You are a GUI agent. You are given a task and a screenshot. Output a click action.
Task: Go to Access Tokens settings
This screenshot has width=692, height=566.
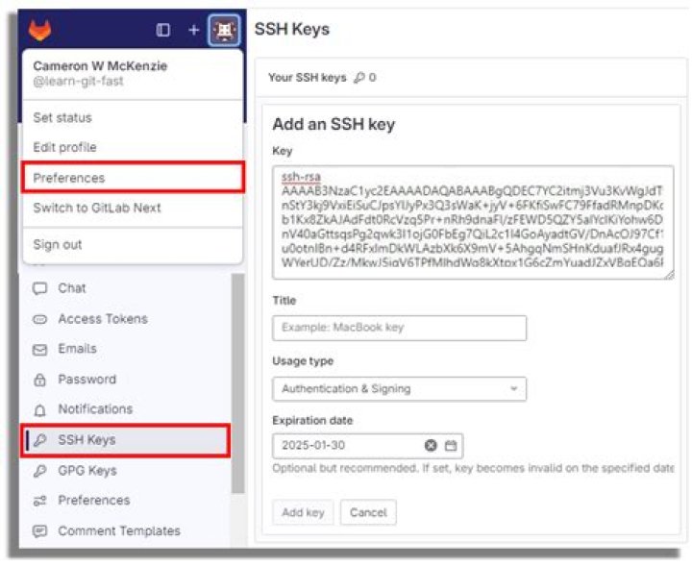pyautogui.click(x=125, y=319)
